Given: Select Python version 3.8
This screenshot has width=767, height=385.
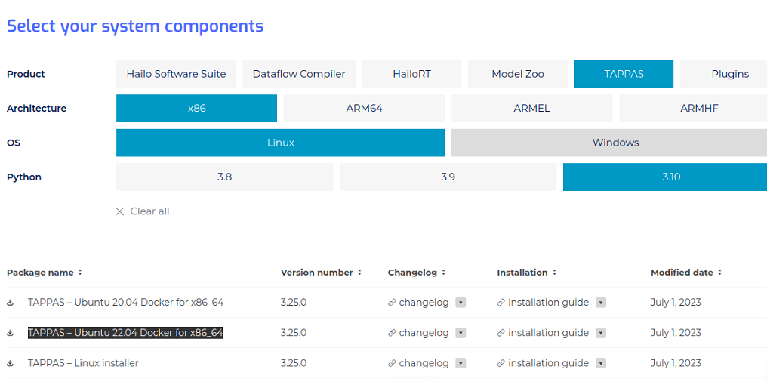Looking at the screenshot, I should 224,177.
